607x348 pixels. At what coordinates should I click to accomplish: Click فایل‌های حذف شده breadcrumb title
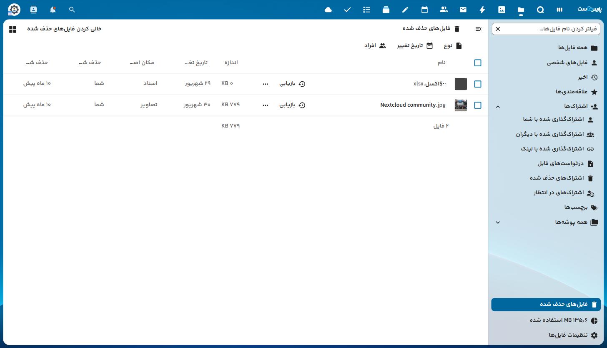click(431, 28)
